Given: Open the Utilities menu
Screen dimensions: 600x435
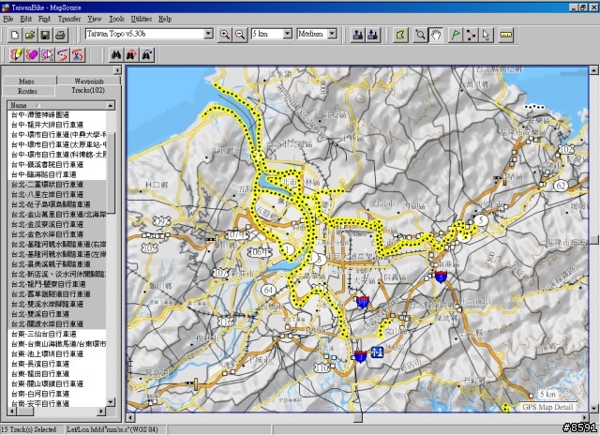Looking at the screenshot, I should pyautogui.click(x=142, y=19).
